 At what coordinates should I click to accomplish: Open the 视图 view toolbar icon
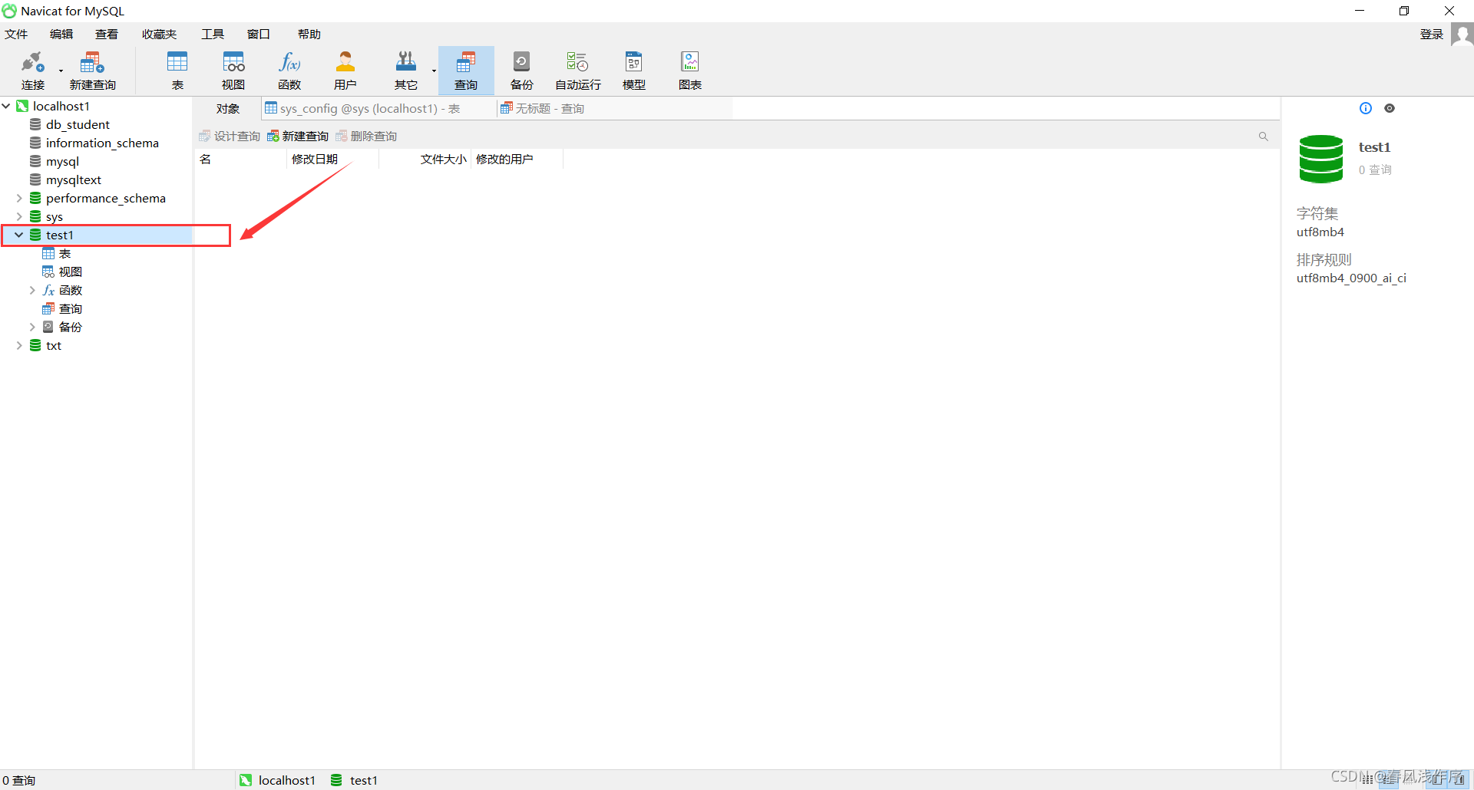coord(233,71)
